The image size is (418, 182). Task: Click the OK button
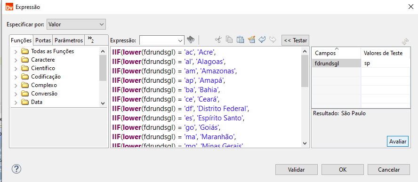tap(343, 169)
